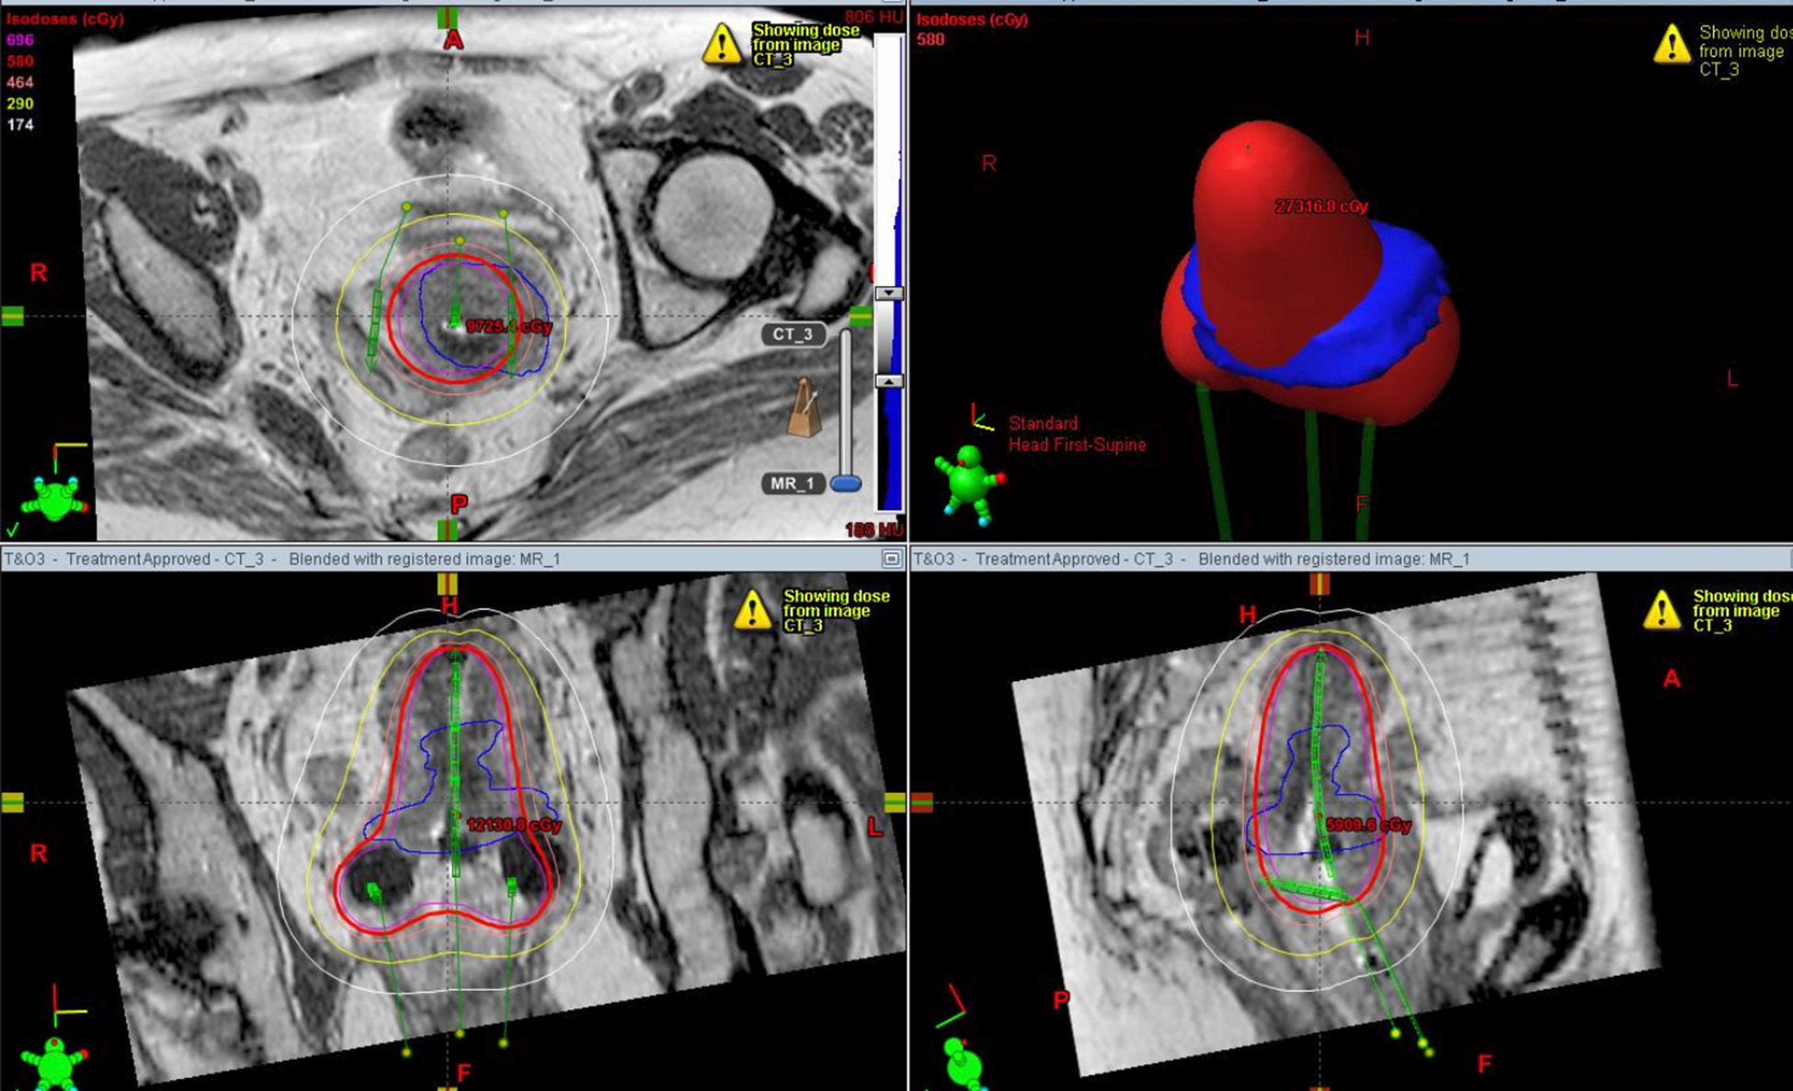Toggle 290 cGy isodose level
The image size is (1793, 1091).
coord(20,104)
